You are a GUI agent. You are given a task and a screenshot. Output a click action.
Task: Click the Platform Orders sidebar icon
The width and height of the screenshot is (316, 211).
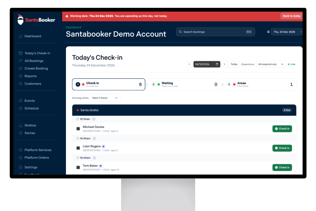(20, 158)
